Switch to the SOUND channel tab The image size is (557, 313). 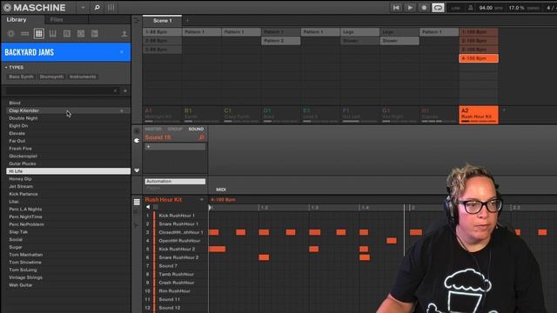click(x=196, y=130)
